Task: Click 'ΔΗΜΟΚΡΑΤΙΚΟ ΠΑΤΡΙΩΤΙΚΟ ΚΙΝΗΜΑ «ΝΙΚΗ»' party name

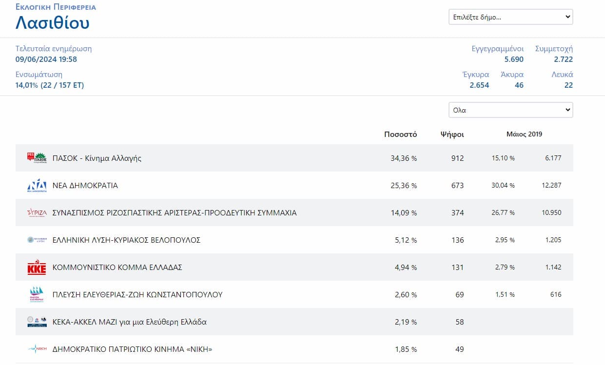Action: point(132,349)
